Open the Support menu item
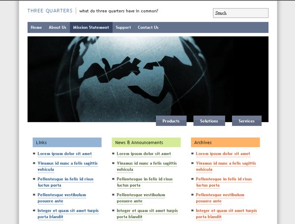This screenshot has width=295, height=224. pos(123,27)
